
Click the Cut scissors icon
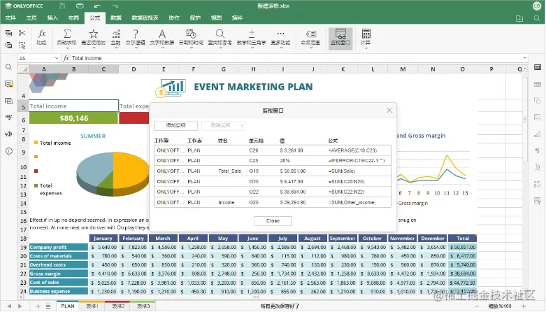click(x=22, y=33)
